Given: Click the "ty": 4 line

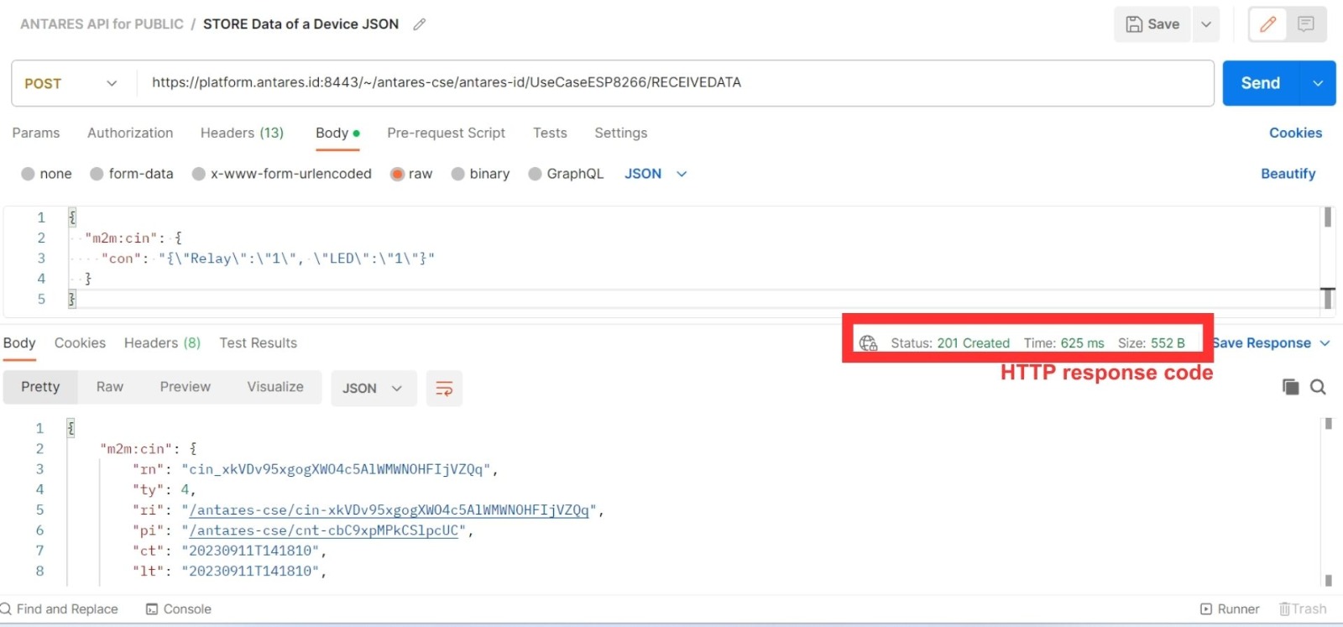Looking at the screenshot, I should [164, 489].
